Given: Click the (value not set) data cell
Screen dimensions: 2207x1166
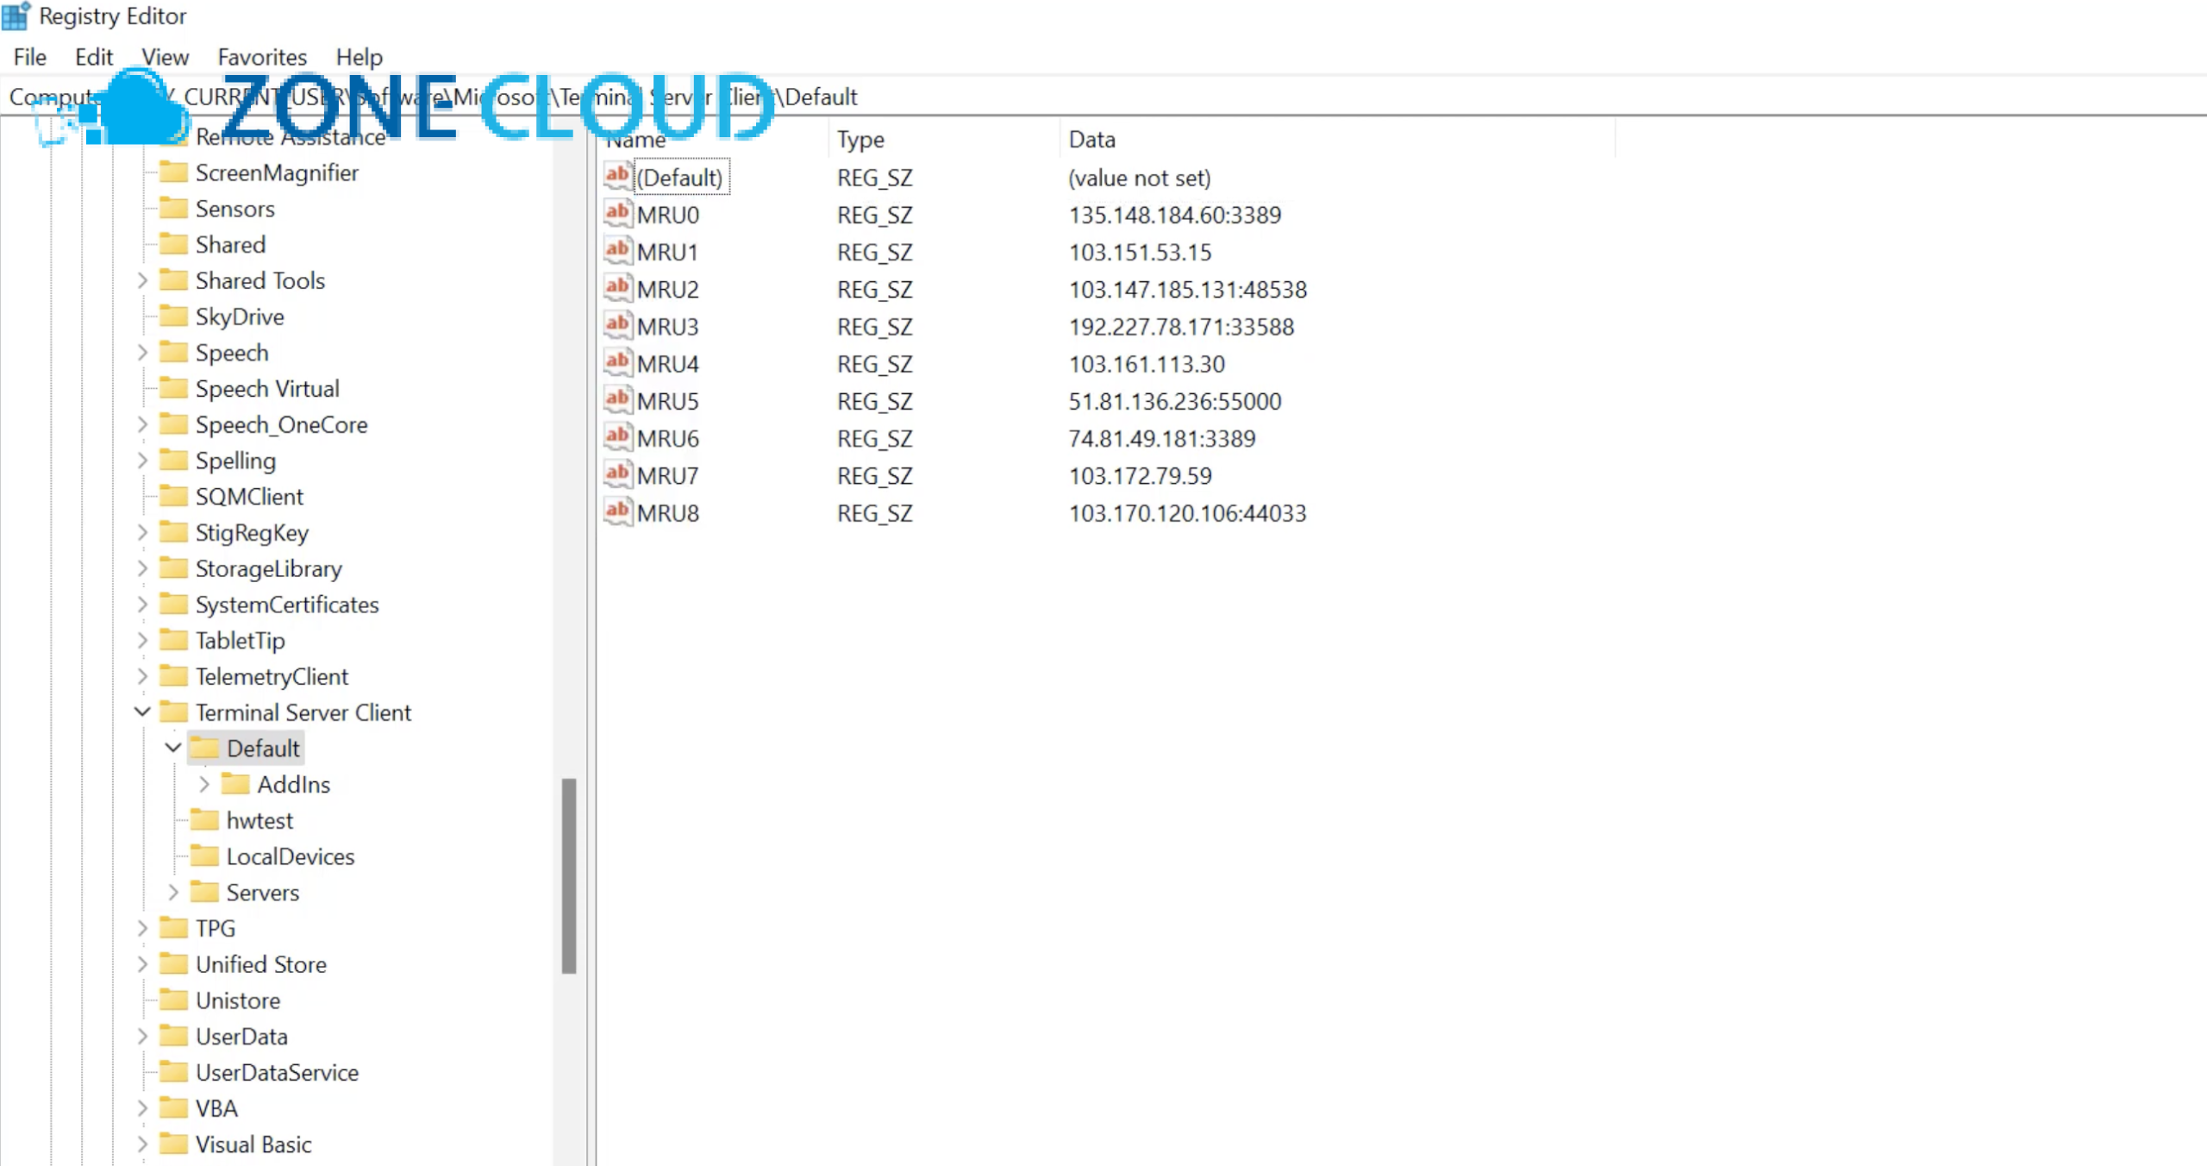Looking at the screenshot, I should [1139, 178].
